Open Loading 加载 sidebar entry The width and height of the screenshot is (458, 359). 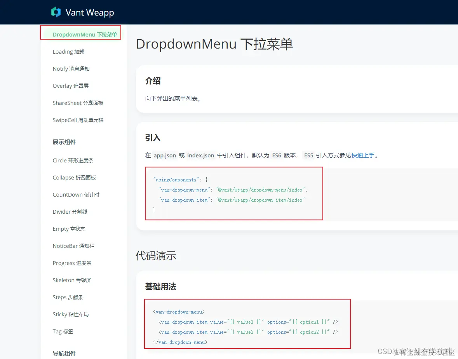pos(68,52)
